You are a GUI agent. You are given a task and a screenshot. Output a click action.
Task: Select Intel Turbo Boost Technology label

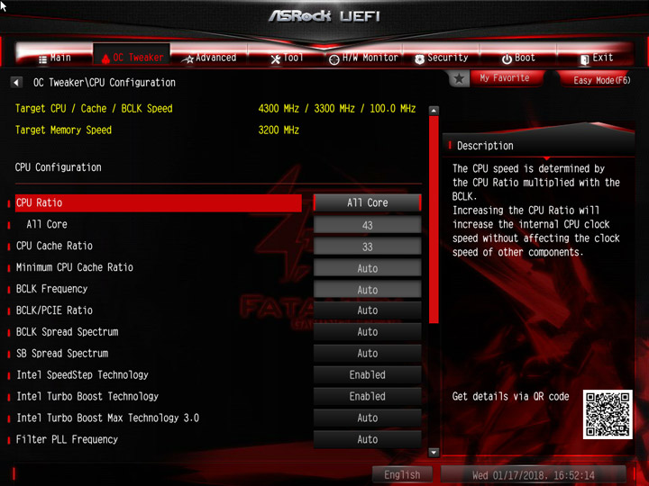coord(87,396)
